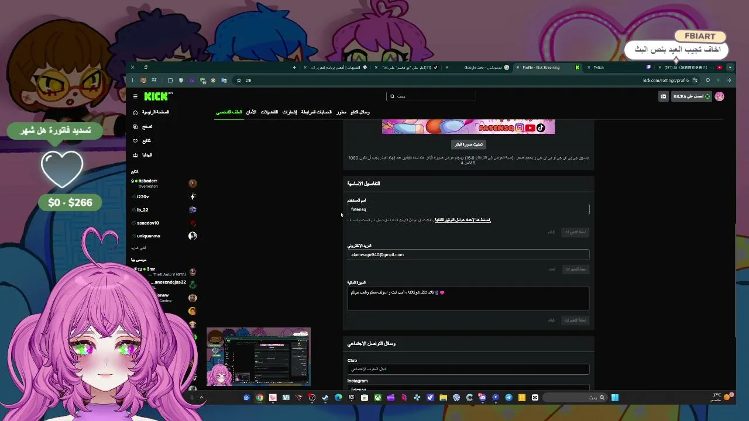Open i220v channel in following list
This screenshot has height=421, width=749.
[x=164, y=196]
